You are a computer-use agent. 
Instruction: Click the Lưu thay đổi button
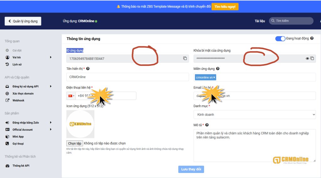coord(191,169)
